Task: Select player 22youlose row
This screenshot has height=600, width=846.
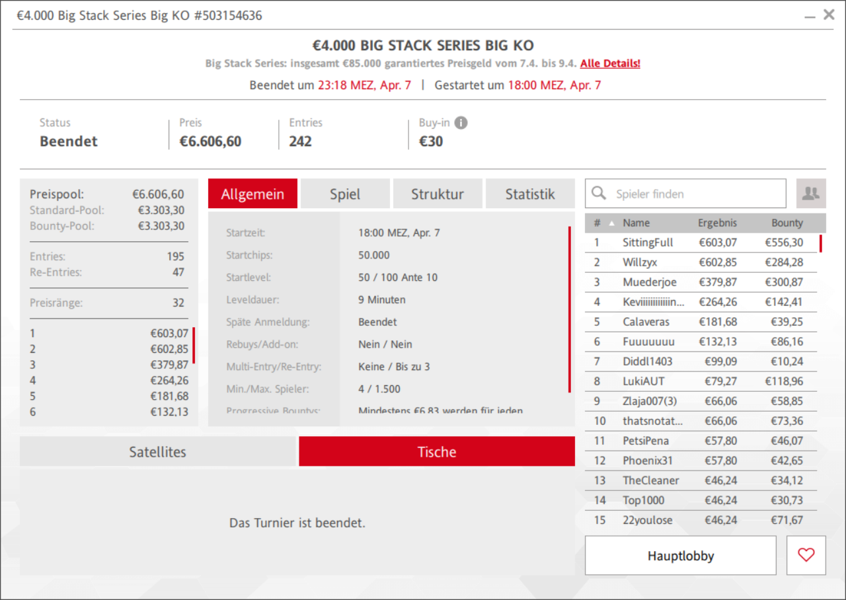Action: click(701, 520)
